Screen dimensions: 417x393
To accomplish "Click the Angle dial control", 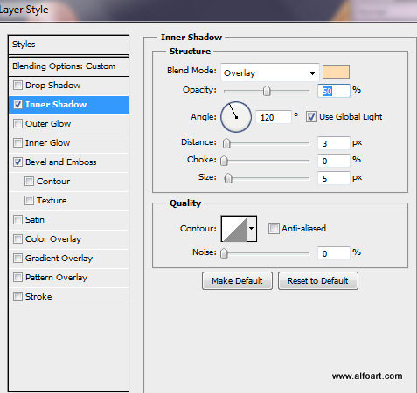I will 236,117.
